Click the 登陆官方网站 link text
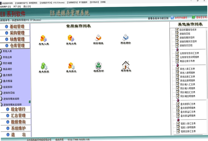The width and height of the screenshot is (208, 141). [x=202, y=17]
